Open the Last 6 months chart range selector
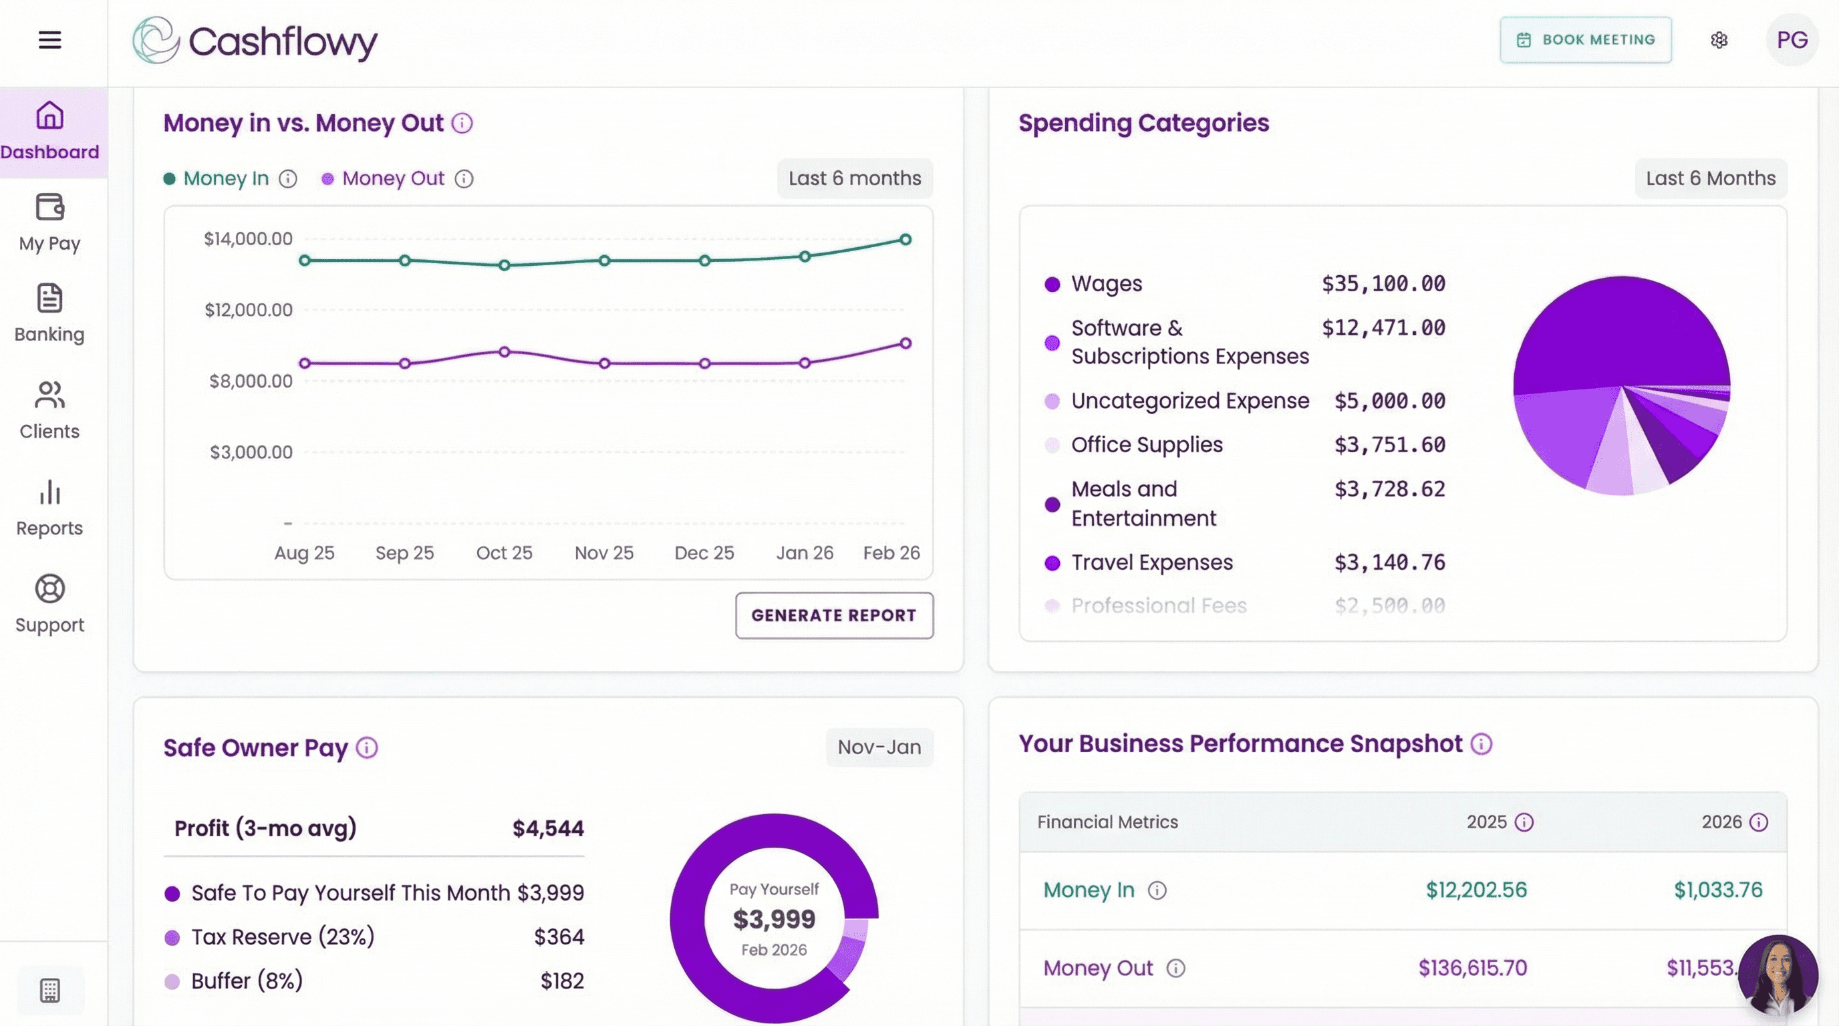The height and width of the screenshot is (1026, 1839). [x=855, y=178]
